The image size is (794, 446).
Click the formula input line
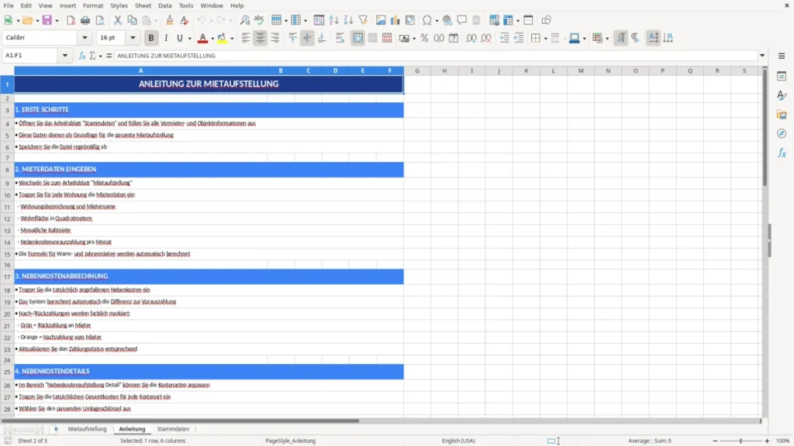(x=435, y=56)
